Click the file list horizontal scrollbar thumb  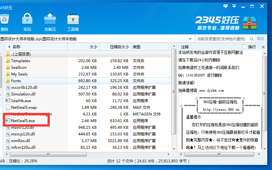[48, 154]
